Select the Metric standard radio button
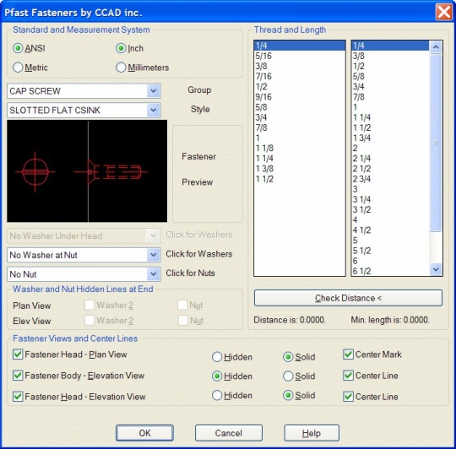 [18, 68]
